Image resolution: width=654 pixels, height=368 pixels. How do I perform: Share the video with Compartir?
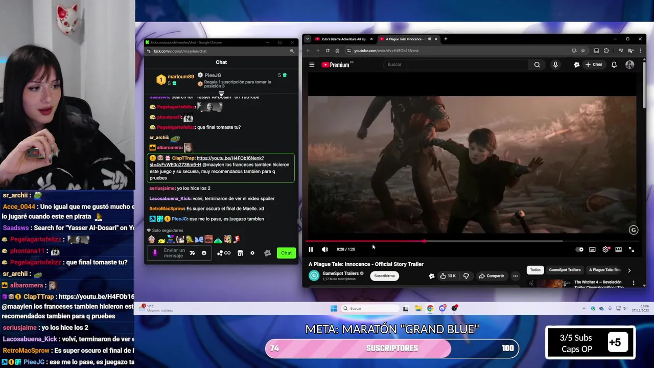[x=492, y=276]
